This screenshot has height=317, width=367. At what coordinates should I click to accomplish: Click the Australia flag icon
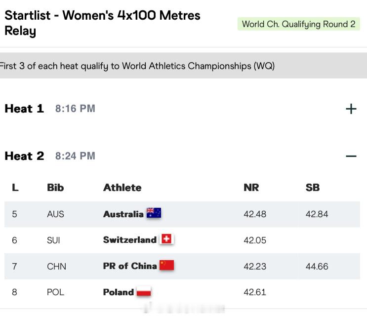click(x=154, y=214)
